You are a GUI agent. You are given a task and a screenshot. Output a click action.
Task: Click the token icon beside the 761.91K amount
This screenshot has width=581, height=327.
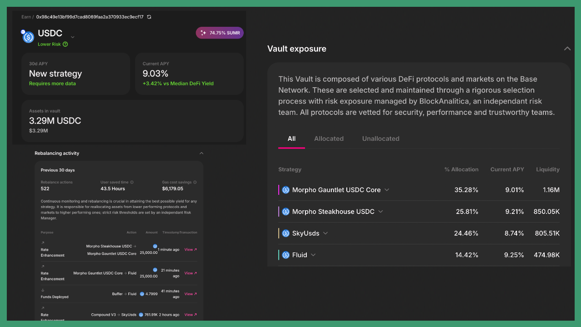141,314
